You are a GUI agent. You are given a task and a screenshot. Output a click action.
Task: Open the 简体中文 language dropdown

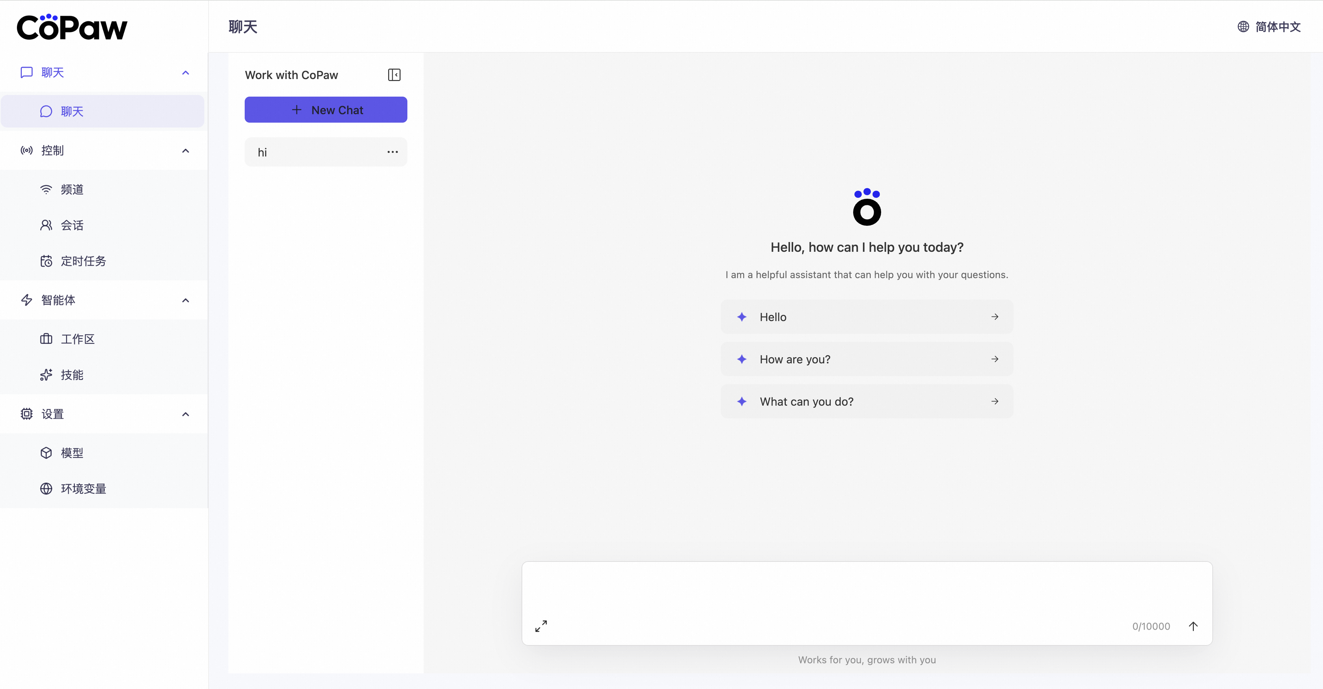[x=1277, y=27]
